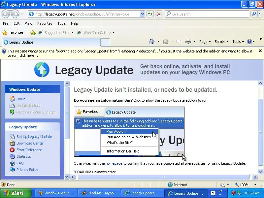Viewport: 264px width, 198px height.
Task: Click the taskbar help question mark icon
Action: pos(213,193)
